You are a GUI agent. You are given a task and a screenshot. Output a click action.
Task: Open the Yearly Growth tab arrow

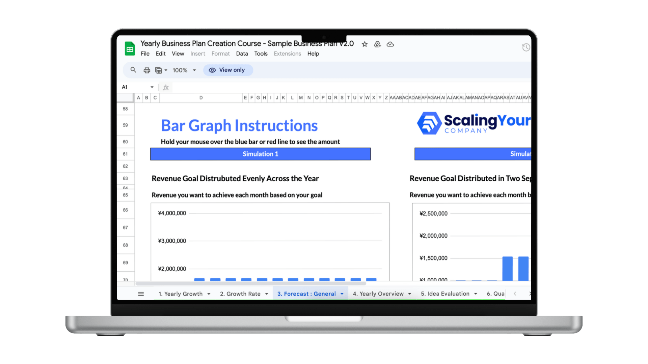tap(209, 294)
